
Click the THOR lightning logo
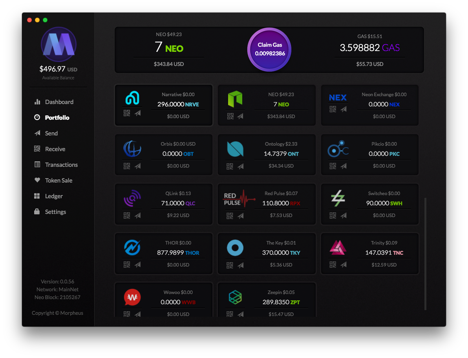click(x=132, y=248)
